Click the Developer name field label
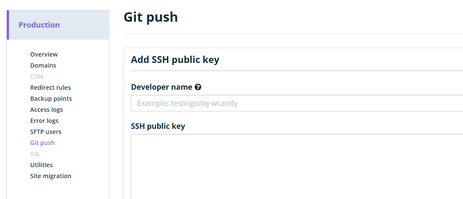This screenshot has width=463, height=199. tap(161, 87)
